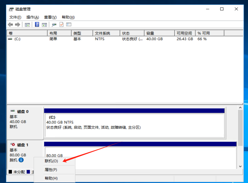Click the 66 % available cell

[202, 39]
